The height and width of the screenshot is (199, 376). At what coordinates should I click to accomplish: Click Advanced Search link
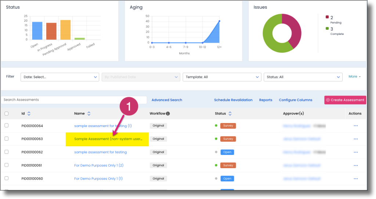point(167,100)
